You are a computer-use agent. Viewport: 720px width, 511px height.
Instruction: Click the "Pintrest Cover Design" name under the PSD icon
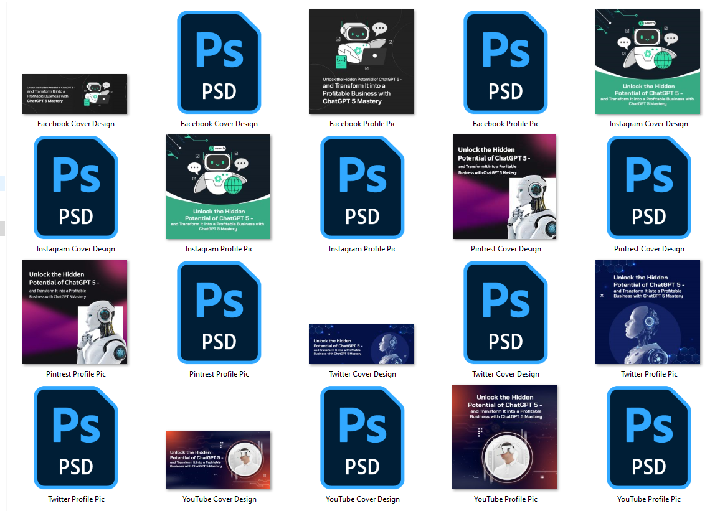pos(649,249)
